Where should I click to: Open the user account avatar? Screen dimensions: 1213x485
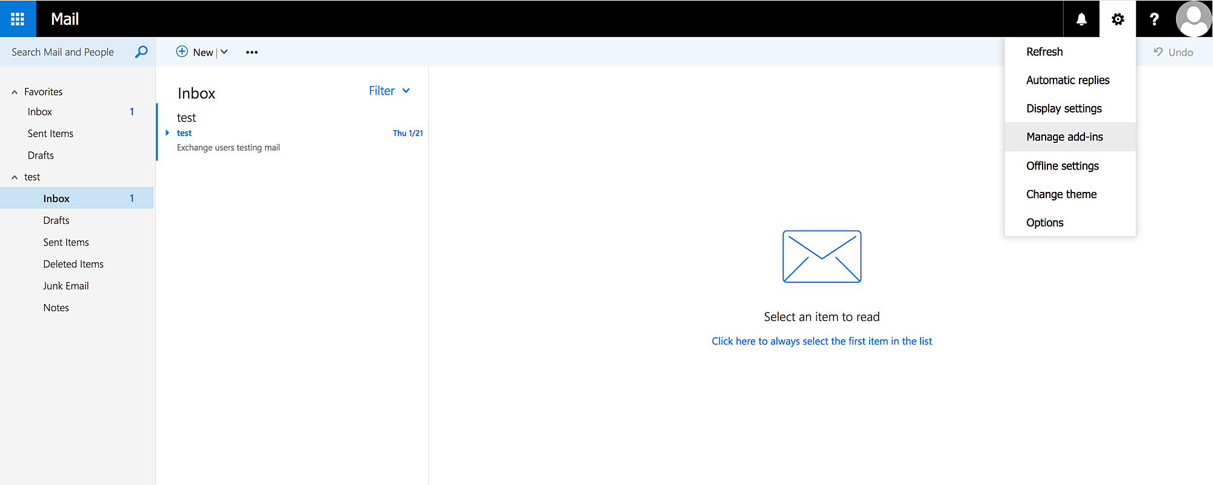1194,19
